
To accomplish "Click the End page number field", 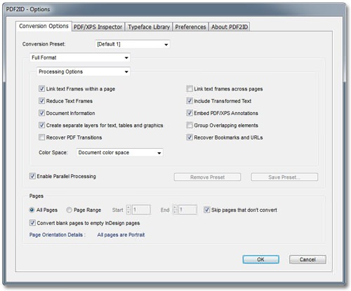I will 187,210.
